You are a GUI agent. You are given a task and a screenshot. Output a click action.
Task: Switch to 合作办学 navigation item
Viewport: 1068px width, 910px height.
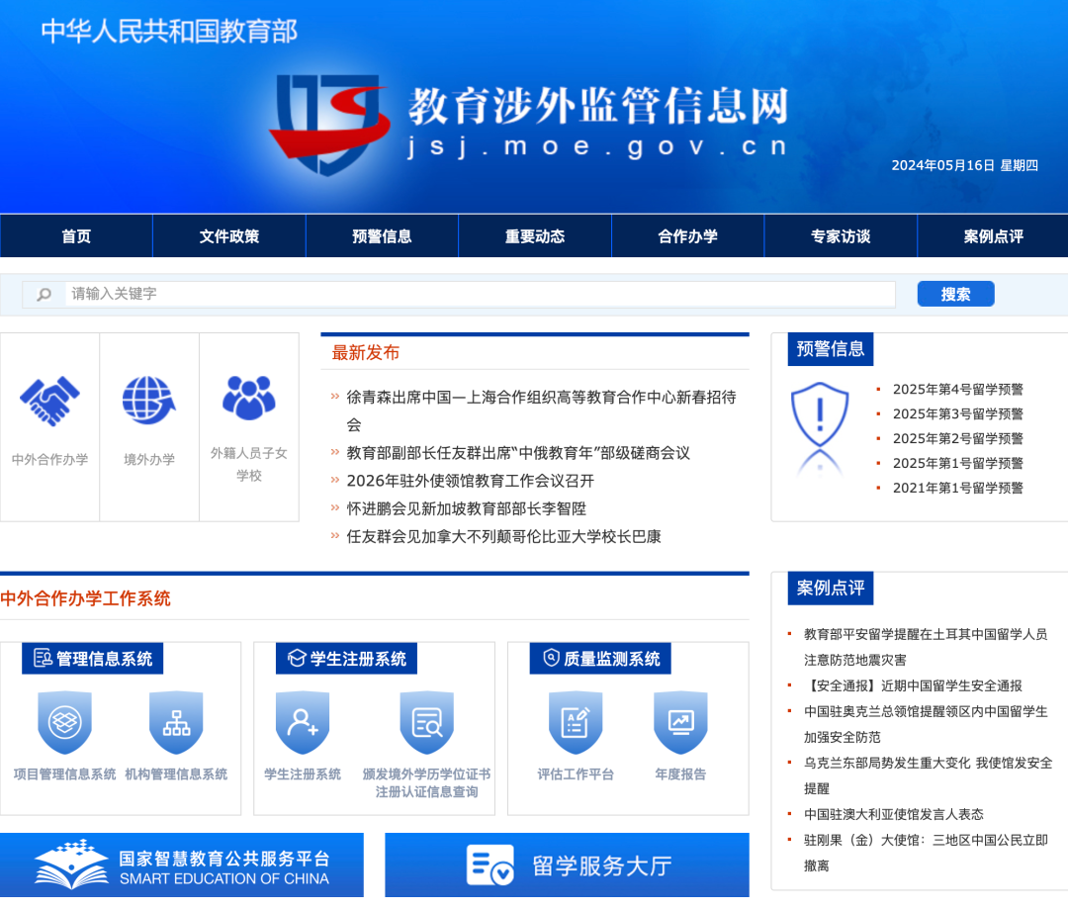(687, 236)
